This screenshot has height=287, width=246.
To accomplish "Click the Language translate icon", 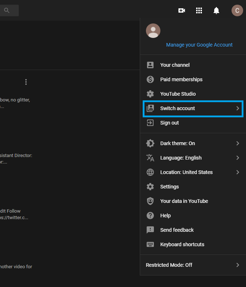I will point(150,158).
